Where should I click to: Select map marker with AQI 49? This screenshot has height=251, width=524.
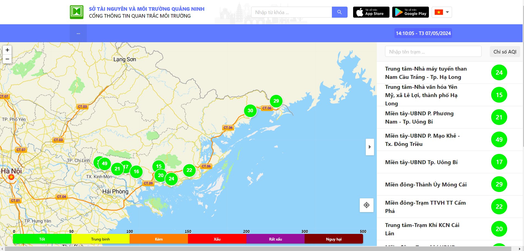tap(104, 164)
